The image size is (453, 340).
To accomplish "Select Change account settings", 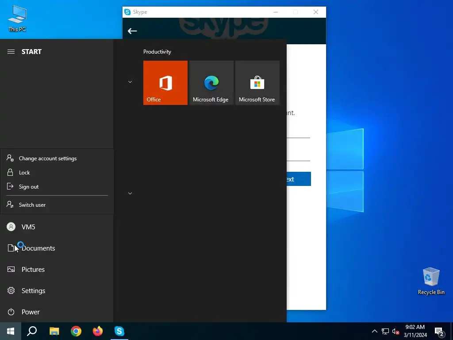I will pos(57,158).
